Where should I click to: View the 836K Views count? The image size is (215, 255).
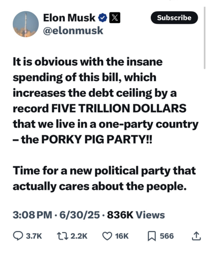tap(136, 215)
